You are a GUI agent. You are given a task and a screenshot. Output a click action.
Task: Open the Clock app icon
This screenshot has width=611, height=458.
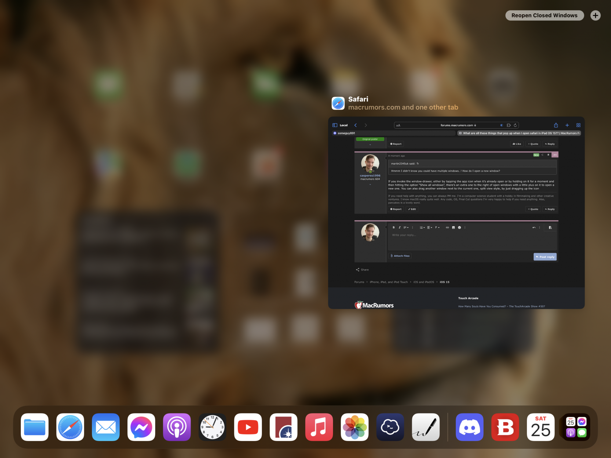tap(212, 427)
